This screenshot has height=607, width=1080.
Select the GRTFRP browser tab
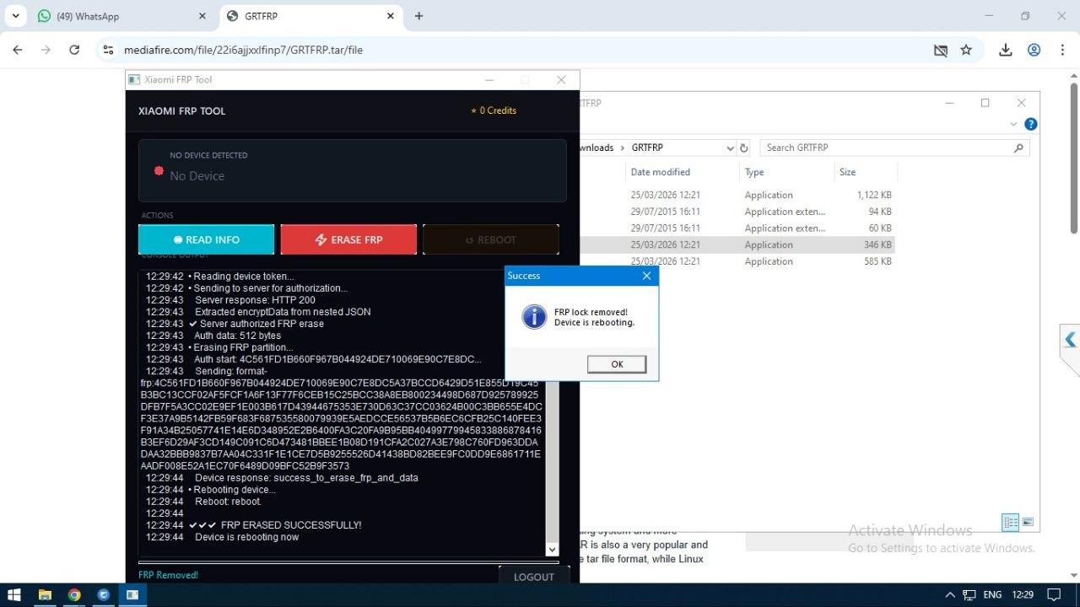(x=310, y=16)
